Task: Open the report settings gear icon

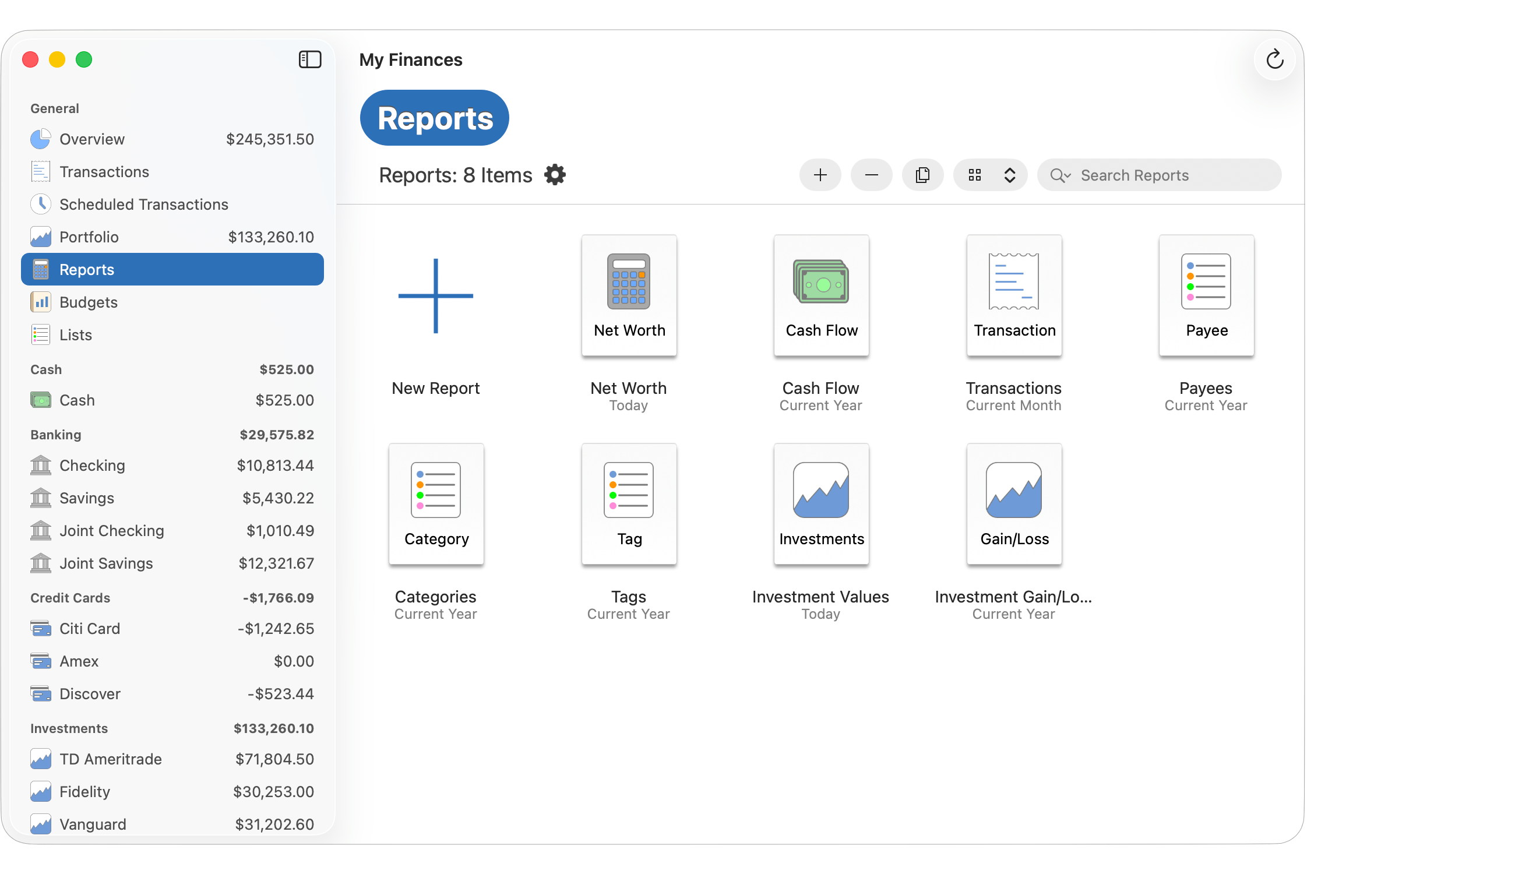Action: click(x=555, y=175)
